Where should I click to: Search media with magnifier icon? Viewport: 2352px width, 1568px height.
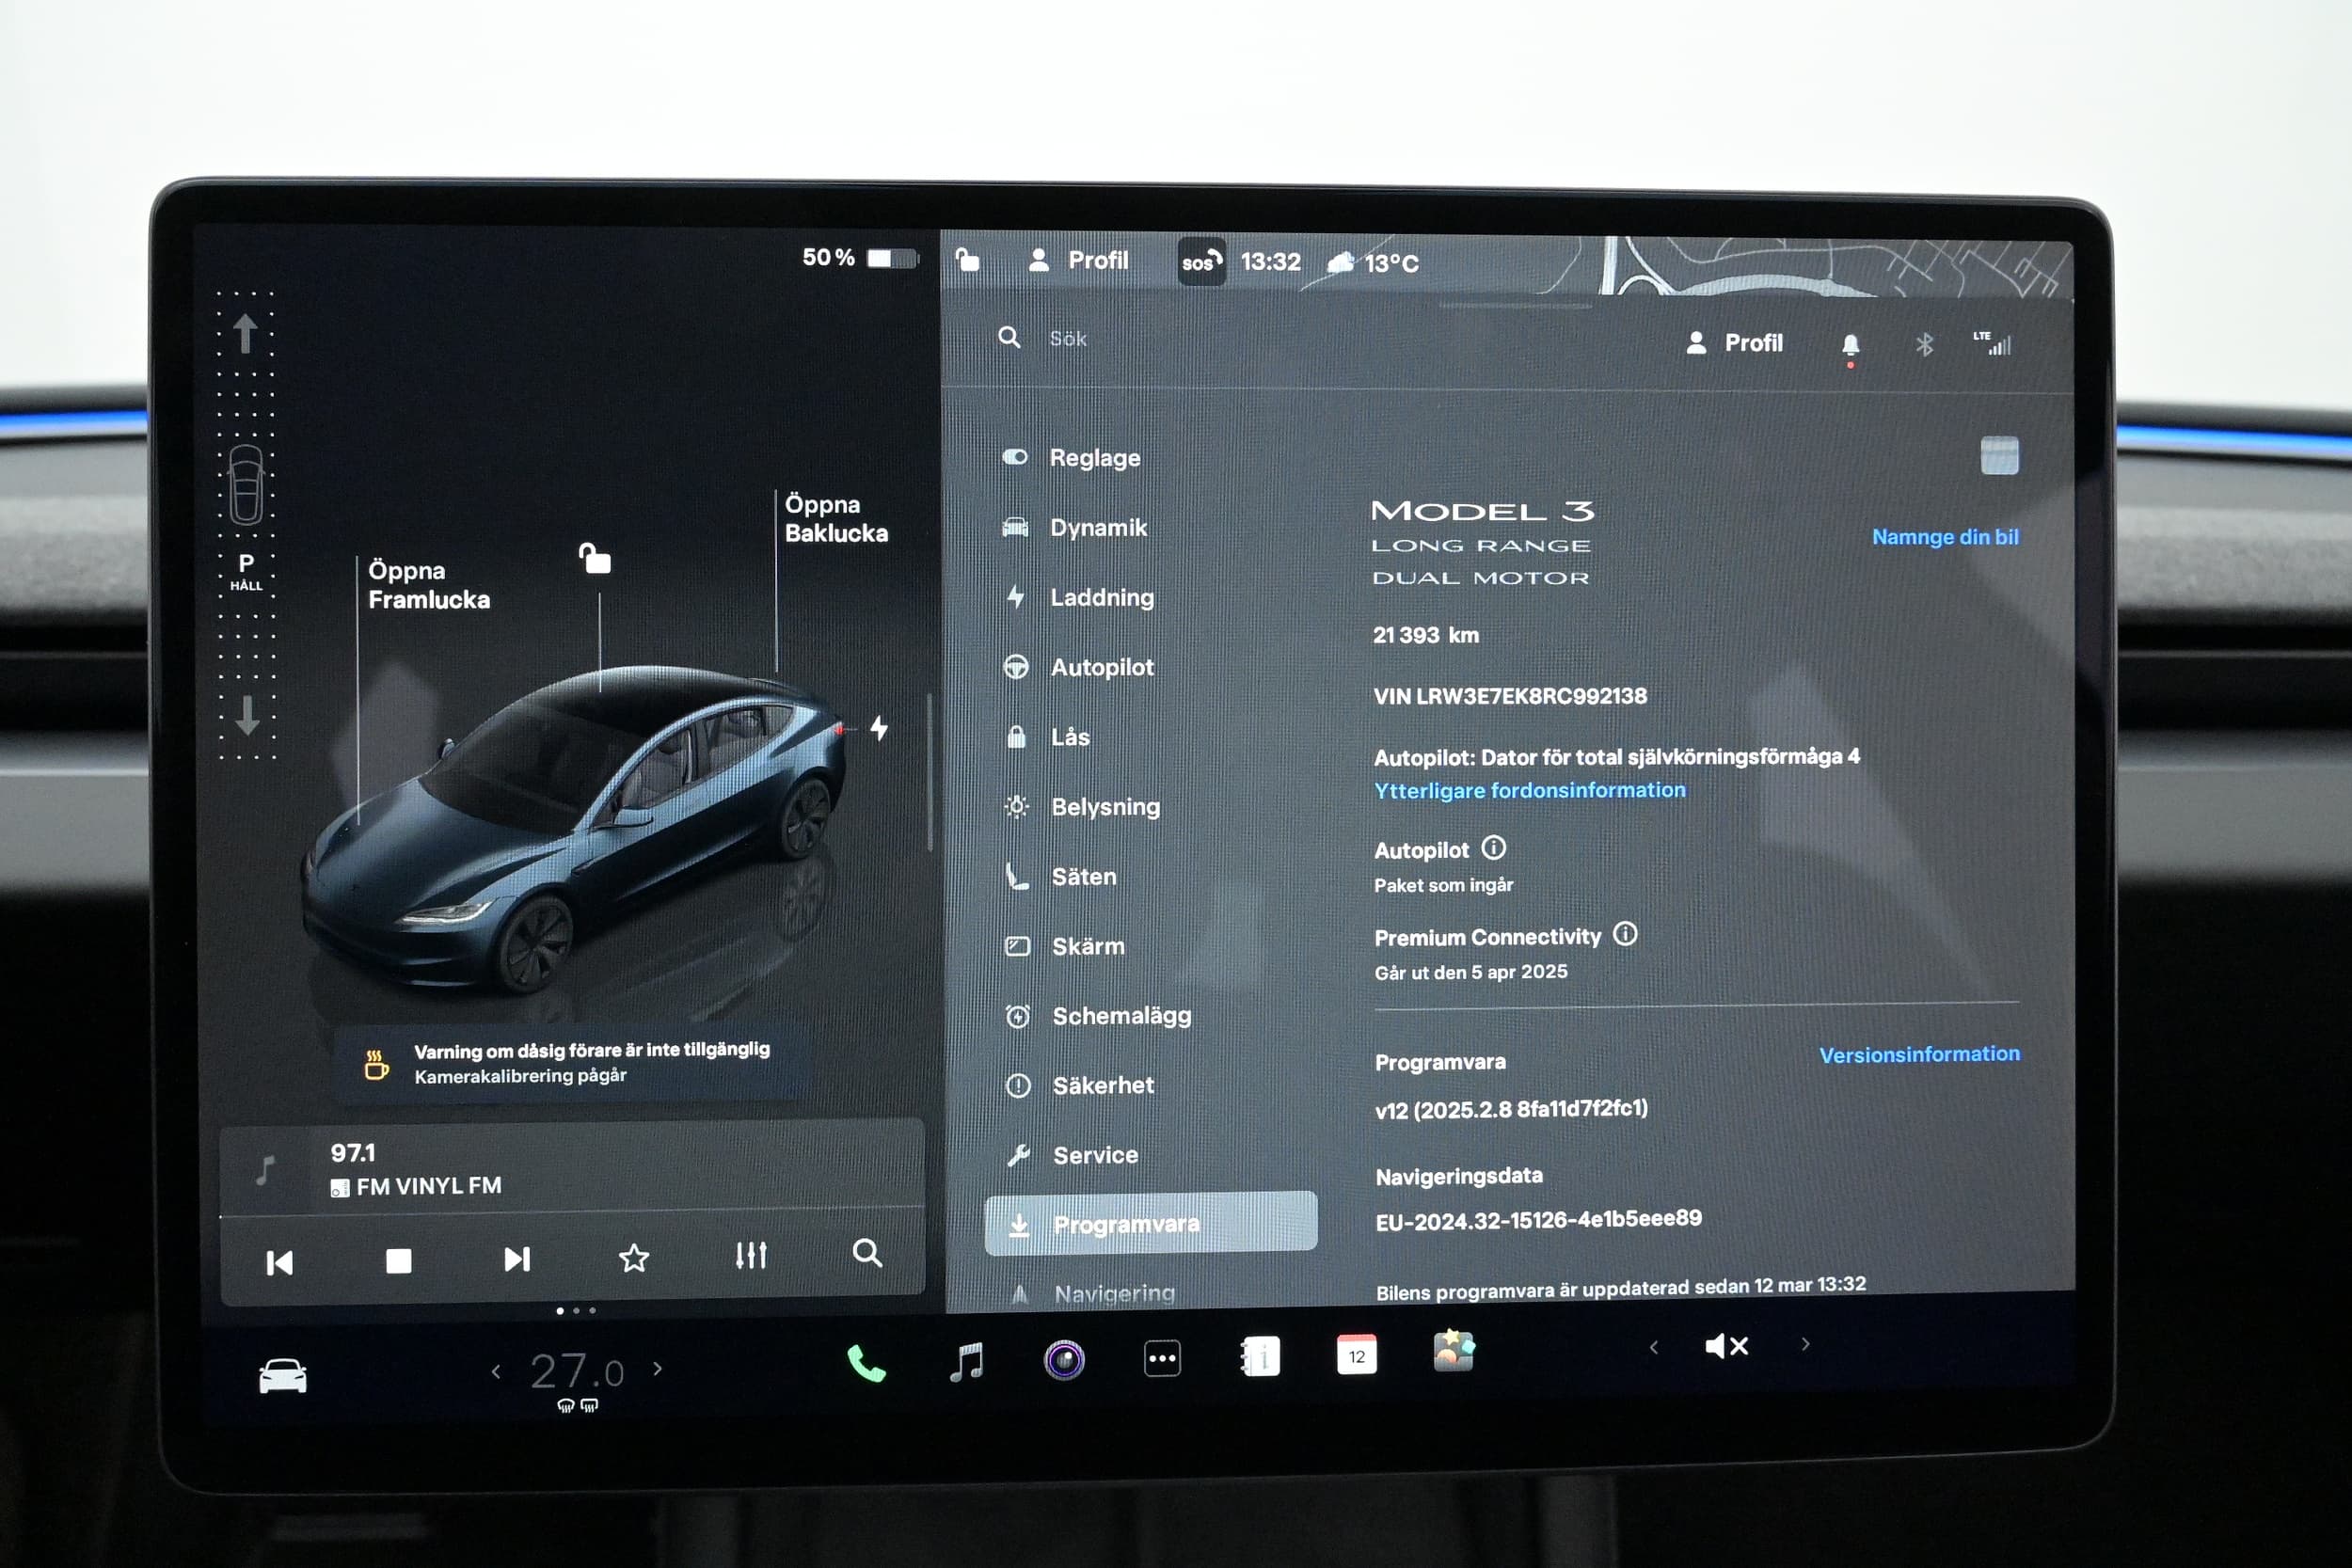point(867,1253)
